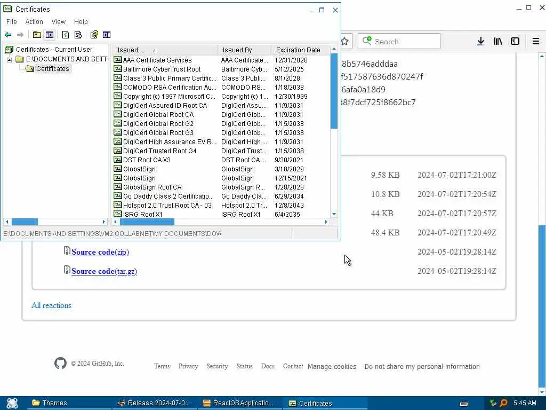Click the Back arrow in Certificates toolbar
The image size is (546, 410).
8,35
